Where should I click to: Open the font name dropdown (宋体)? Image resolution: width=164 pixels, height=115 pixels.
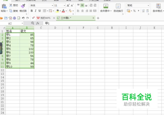point(52,6)
